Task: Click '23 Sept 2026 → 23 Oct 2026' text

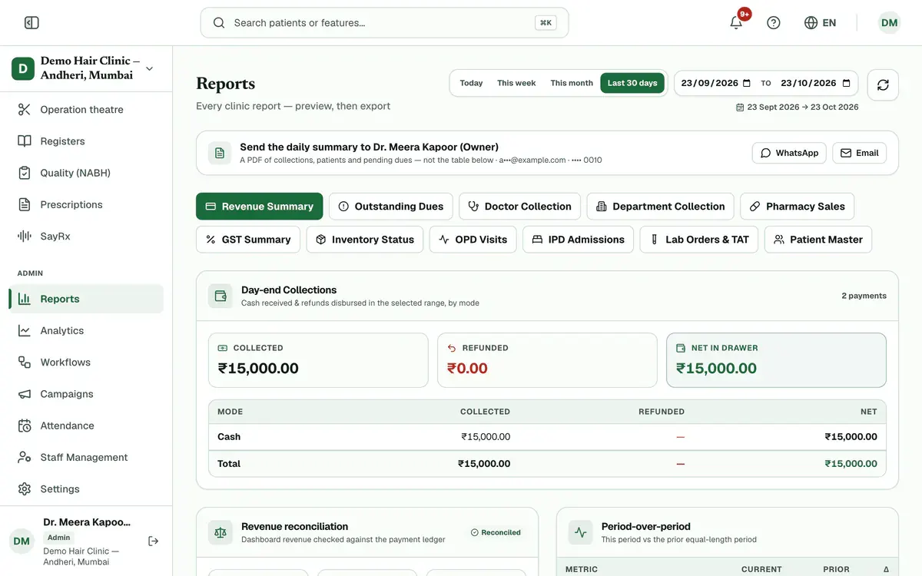Action: tap(803, 108)
